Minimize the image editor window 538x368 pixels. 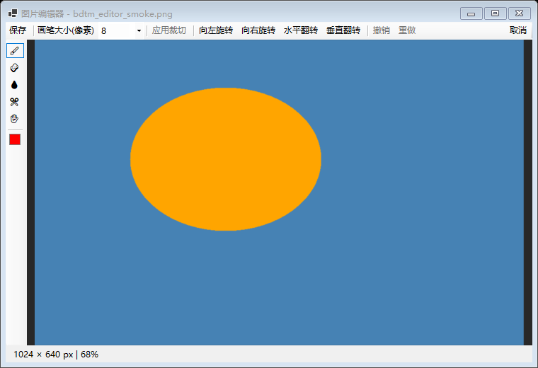[x=471, y=13]
